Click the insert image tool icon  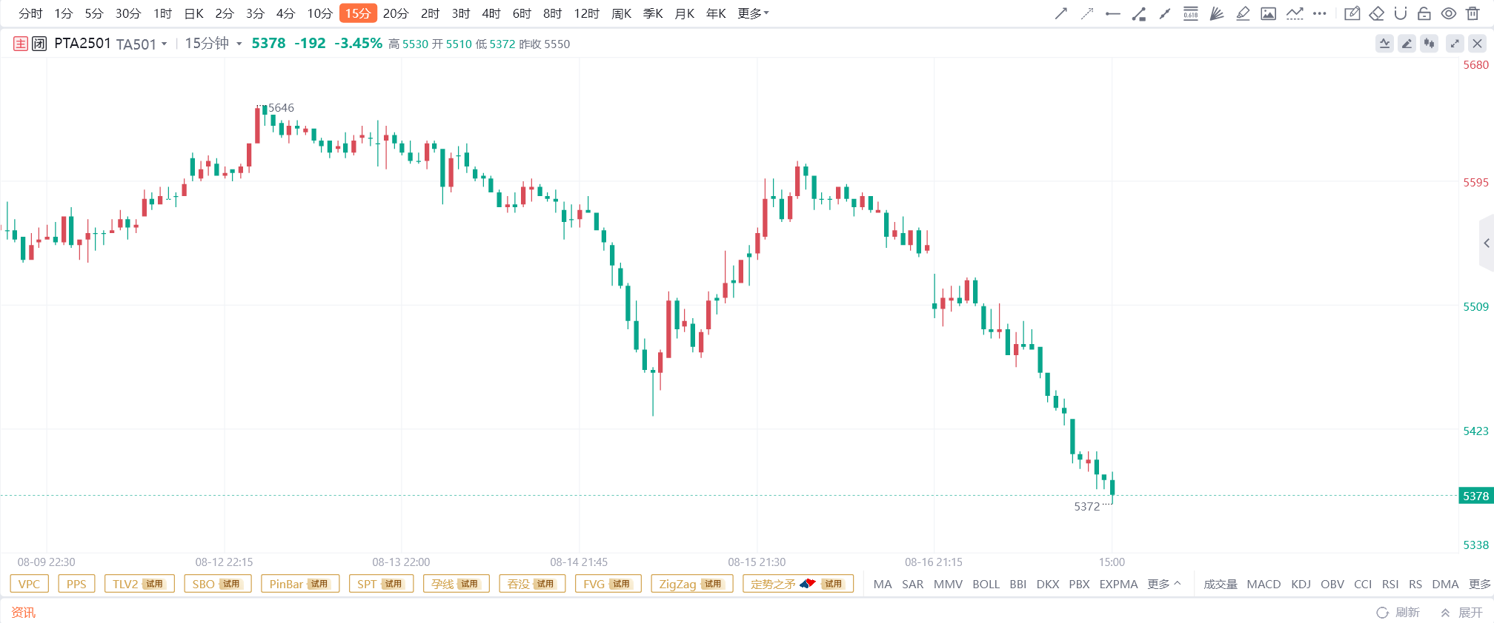(x=1269, y=13)
